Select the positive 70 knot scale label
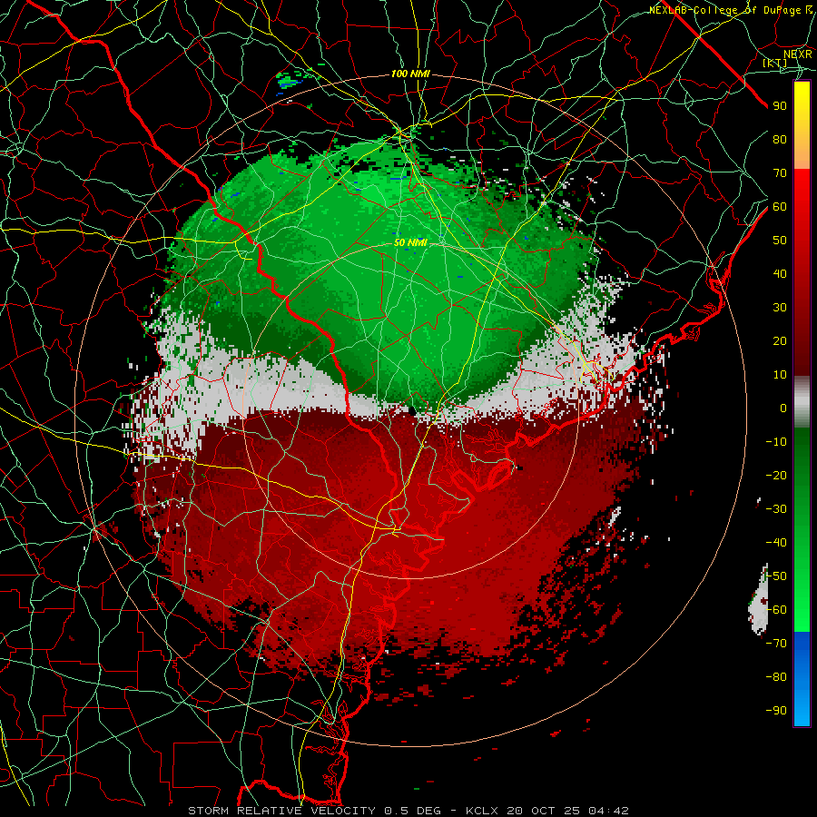This screenshot has height=817, width=817. pyautogui.click(x=780, y=173)
